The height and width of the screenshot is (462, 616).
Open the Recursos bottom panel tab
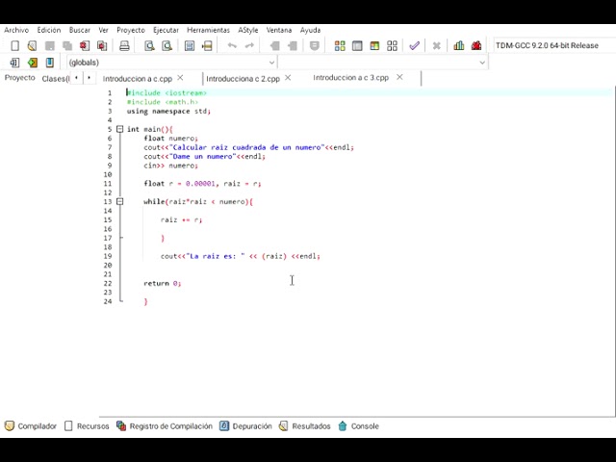coord(87,426)
